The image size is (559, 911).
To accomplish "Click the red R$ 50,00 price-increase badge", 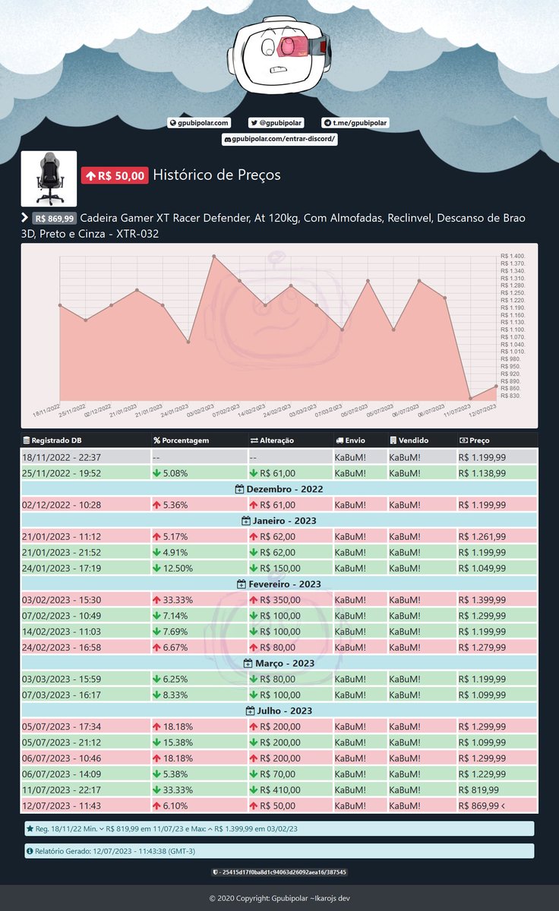I will click(115, 176).
